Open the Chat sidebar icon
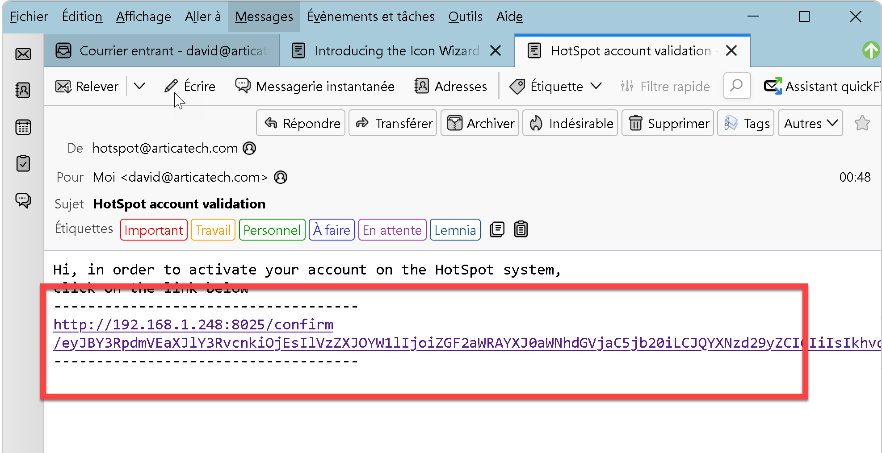This screenshot has width=882, height=453. [23, 200]
